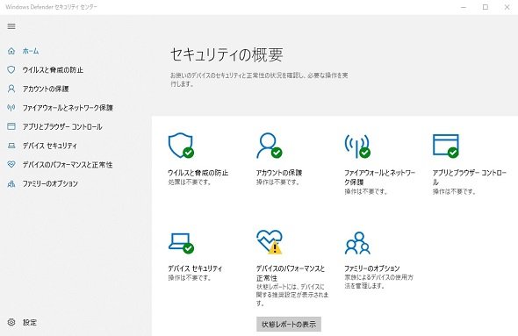518x336 pixels.
Task: Open device performance heart icon with warning
Action: pyautogui.click(x=270, y=242)
